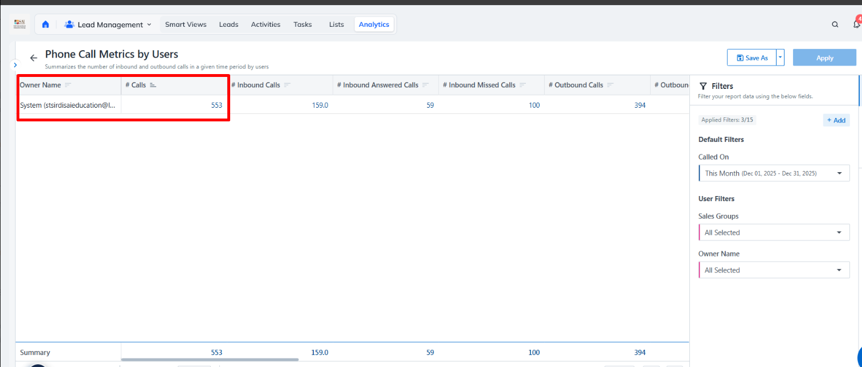862x367 pixels.
Task: Click the back arrow beside report title
Action: pos(34,58)
